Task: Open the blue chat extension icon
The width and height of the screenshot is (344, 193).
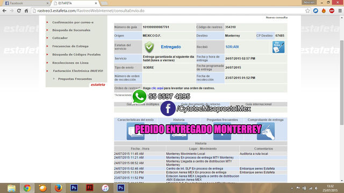Action: tap(316, 11)
